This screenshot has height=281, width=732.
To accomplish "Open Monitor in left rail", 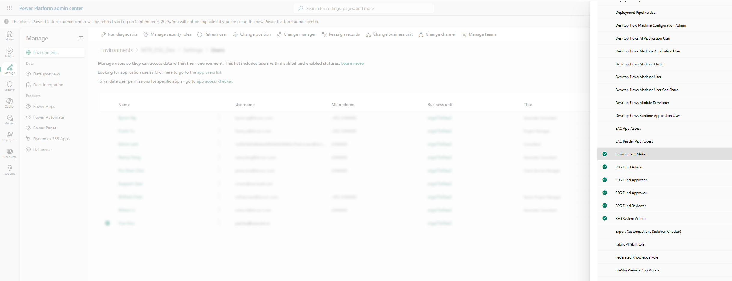I will pyautogui.click(x=10, y=120).
